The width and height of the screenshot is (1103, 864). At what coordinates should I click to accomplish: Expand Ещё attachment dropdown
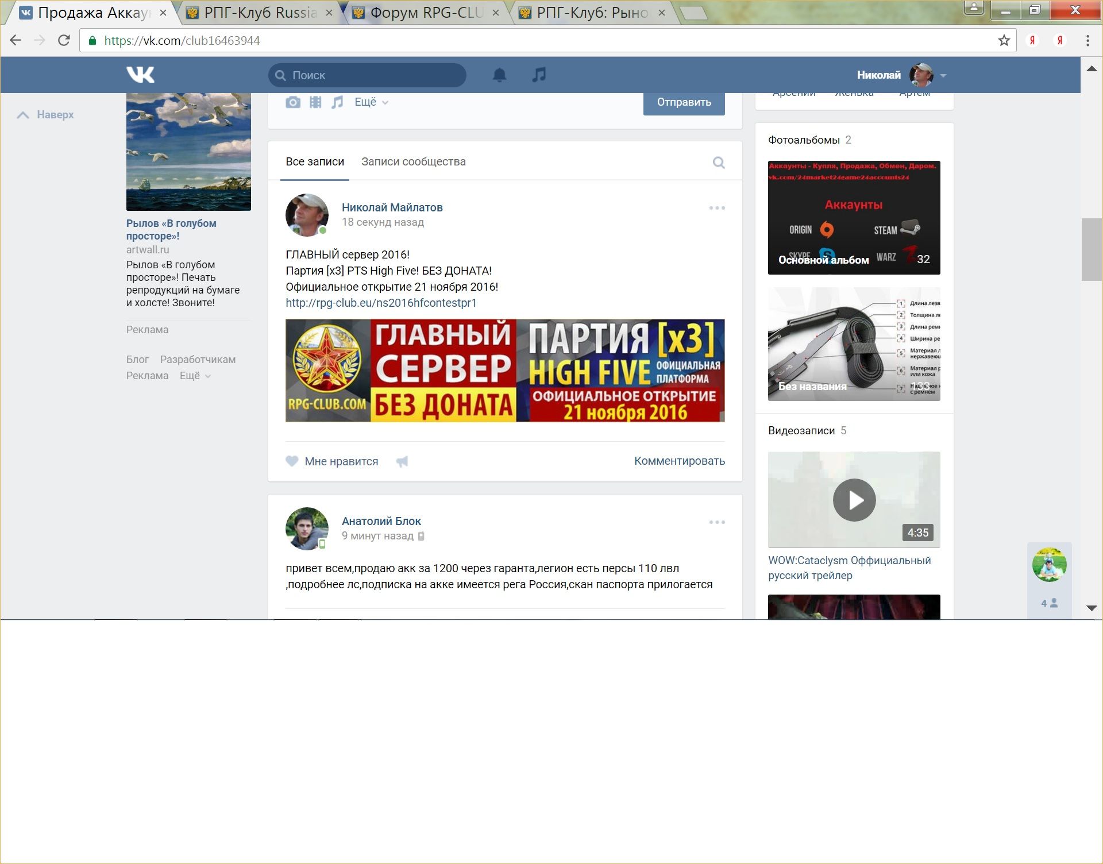coord(371,102)
